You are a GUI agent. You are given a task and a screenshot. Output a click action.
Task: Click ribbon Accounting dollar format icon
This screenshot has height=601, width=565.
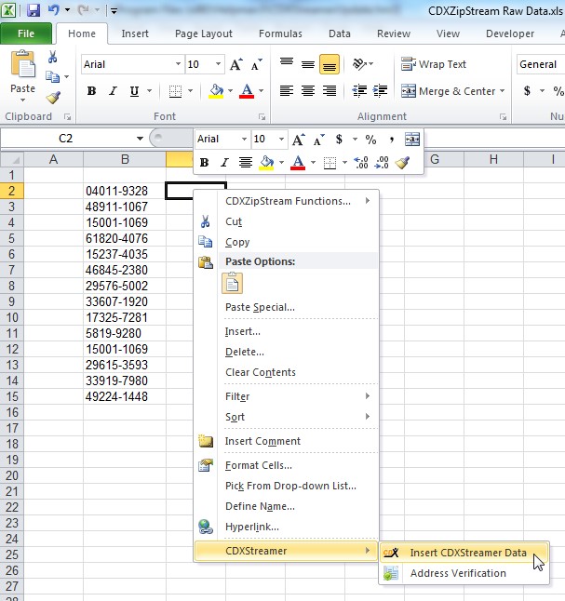528,91
